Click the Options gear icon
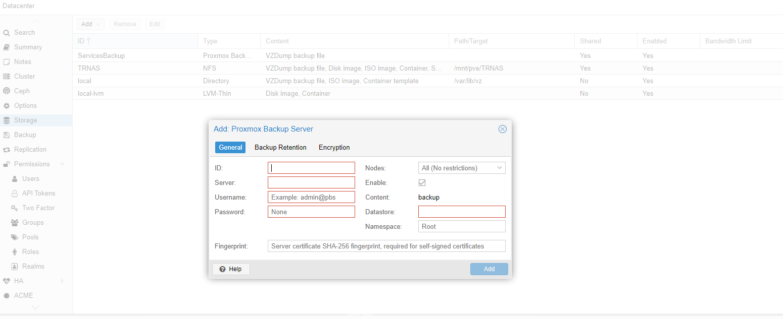The width and height of the screenshot is (783, 319). coord(7,106)
